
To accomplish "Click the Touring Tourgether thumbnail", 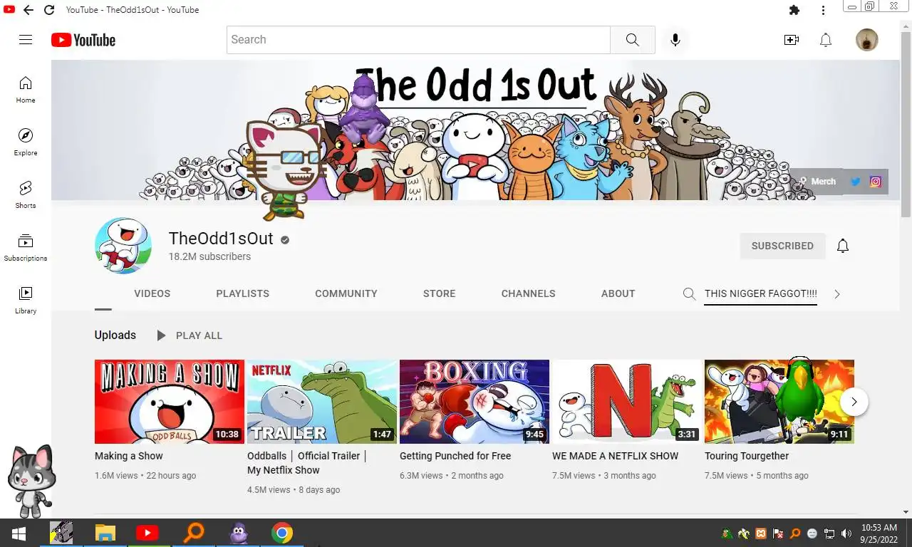I will [x=779, y=402].
